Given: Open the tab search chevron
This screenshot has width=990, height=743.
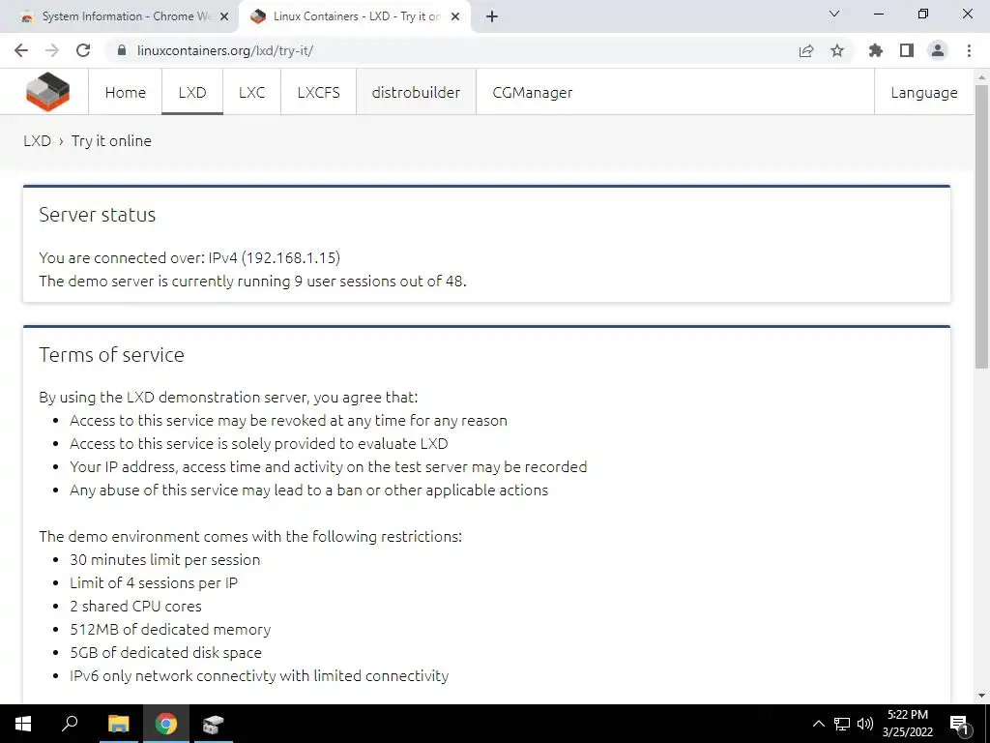Looking at the screenshot, I should [x=834, y=14].
